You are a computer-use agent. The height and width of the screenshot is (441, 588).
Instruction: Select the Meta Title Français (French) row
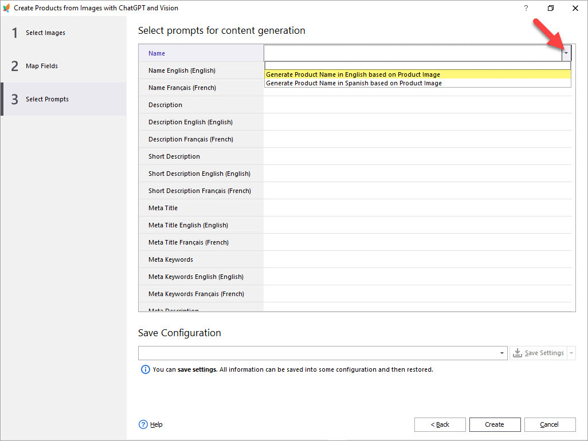point(201,242)
